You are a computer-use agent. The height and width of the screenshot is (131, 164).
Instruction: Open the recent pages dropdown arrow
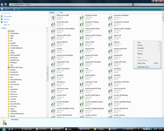[8, 5]
